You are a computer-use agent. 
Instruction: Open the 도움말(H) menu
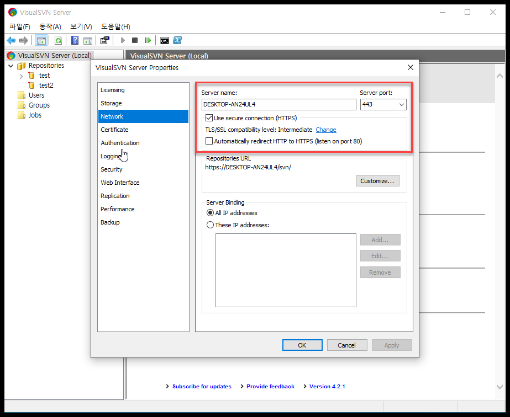[x=115, y=26]
